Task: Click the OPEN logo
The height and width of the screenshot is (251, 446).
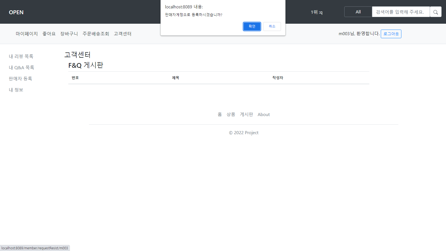Action: tap(16, 12)
